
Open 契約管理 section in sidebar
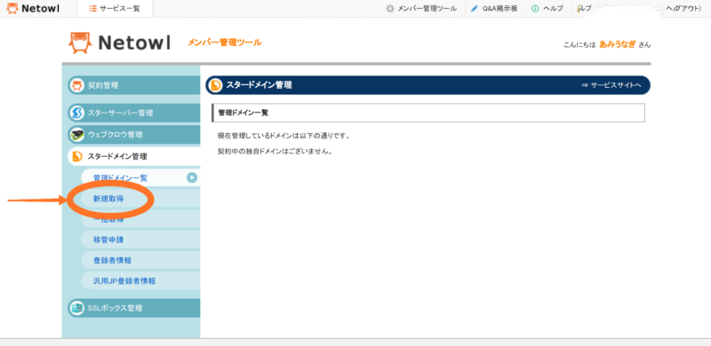tap(134, 85)
